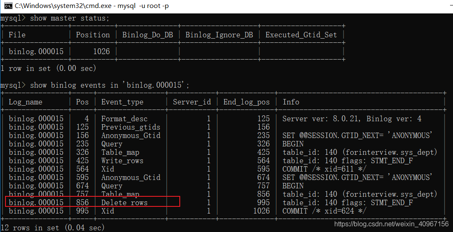Click the 'Log_name' column header
The width and height of the screenshot is (453, 232).
pyautogui.click(x=25, y=102)
